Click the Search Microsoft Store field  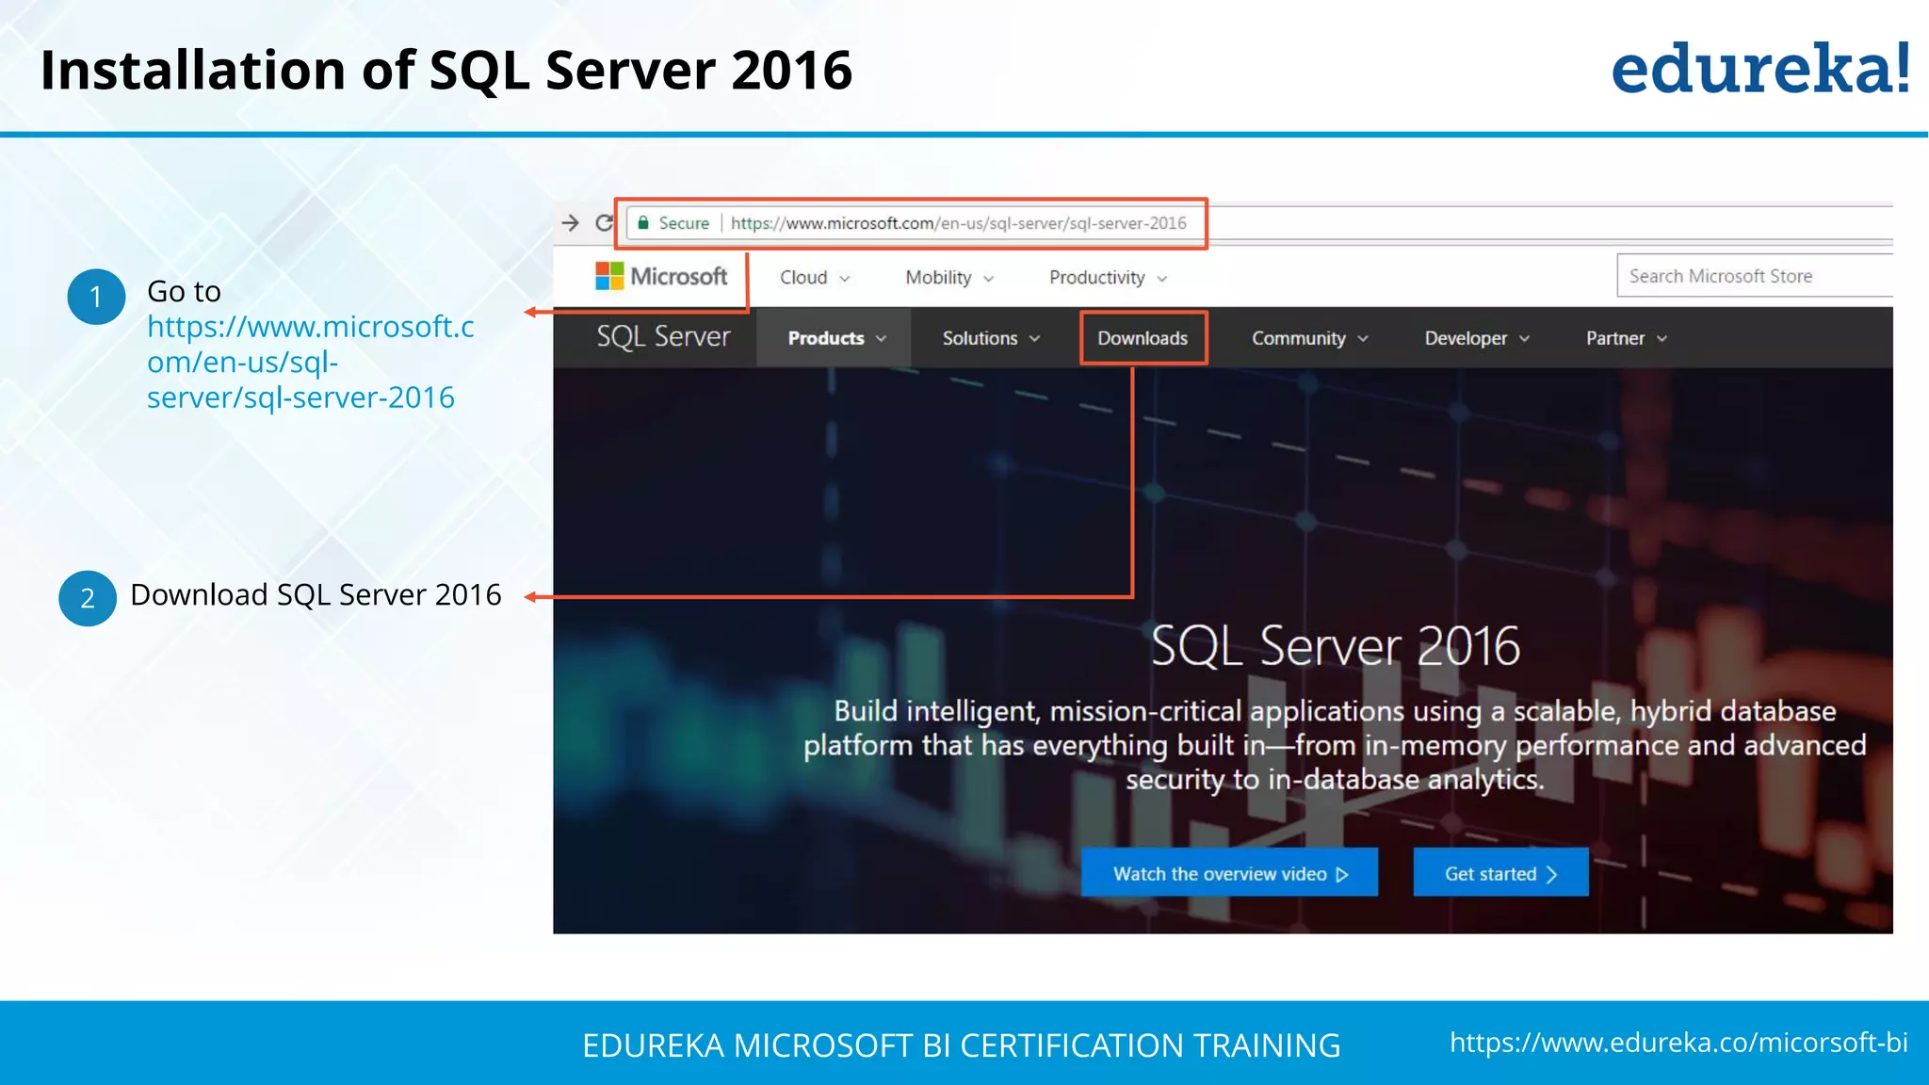[x=1752, y=276]
